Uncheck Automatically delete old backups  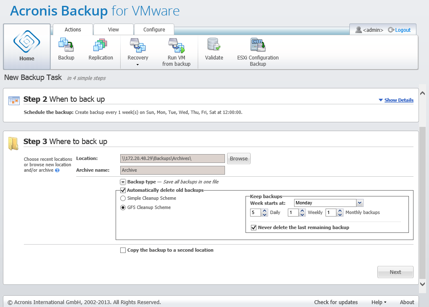pos(123,190)
